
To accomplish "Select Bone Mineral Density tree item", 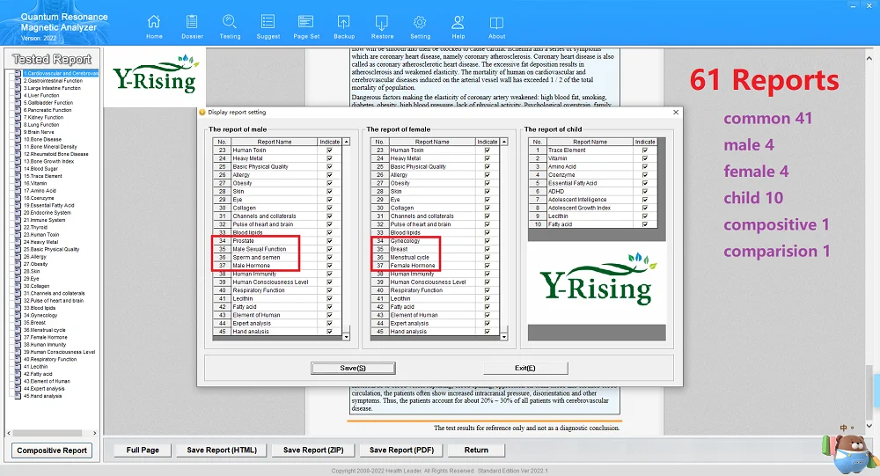I will [50, 147].
